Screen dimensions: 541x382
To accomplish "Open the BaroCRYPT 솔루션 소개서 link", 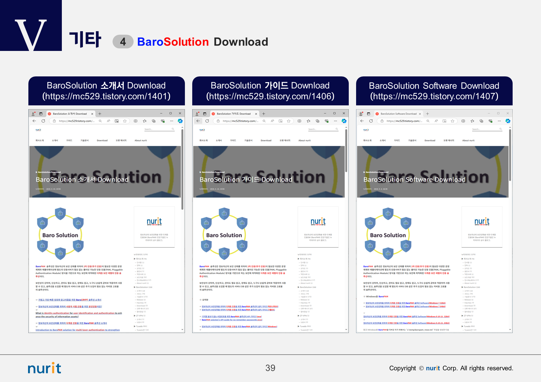I will click(x=70, y=300).
